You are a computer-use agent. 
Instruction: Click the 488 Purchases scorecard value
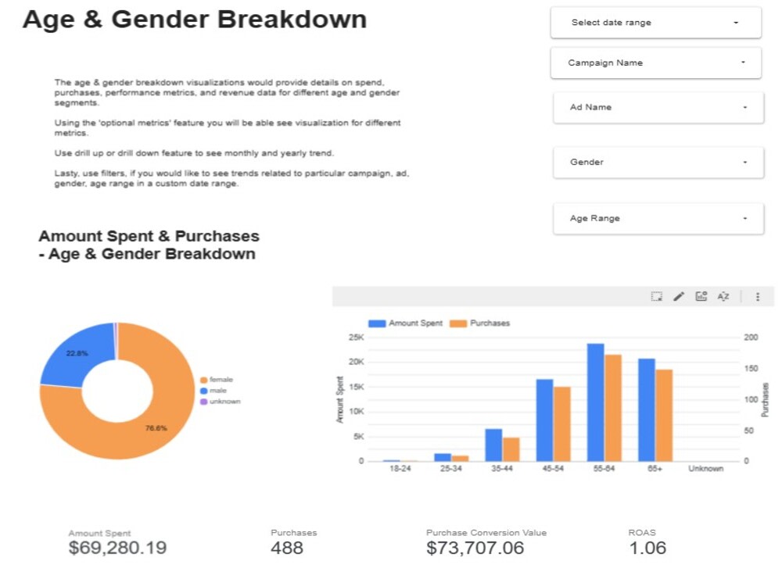coord(287,548)
